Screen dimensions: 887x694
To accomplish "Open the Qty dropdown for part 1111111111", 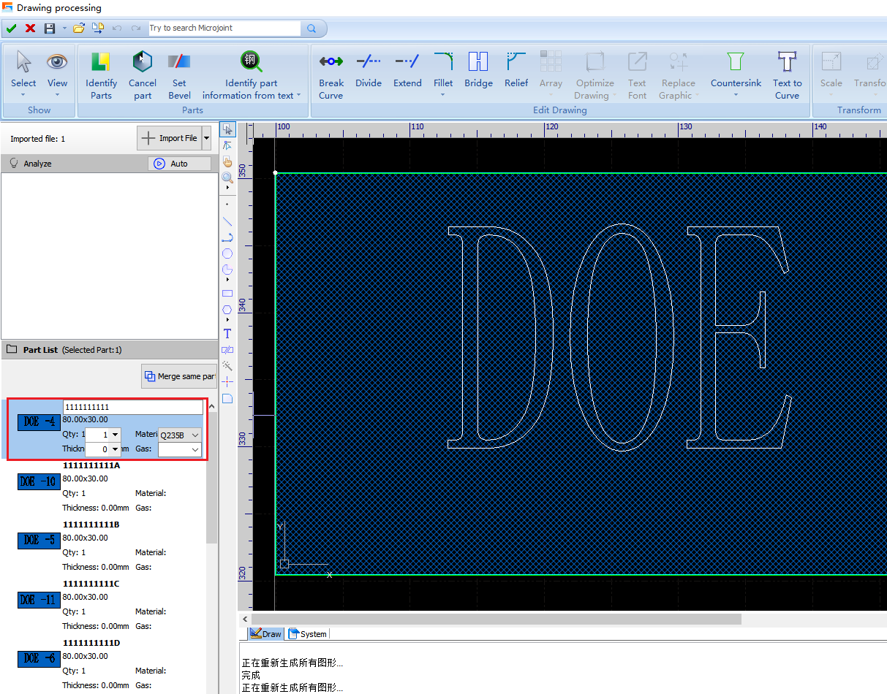I will 116,435.
